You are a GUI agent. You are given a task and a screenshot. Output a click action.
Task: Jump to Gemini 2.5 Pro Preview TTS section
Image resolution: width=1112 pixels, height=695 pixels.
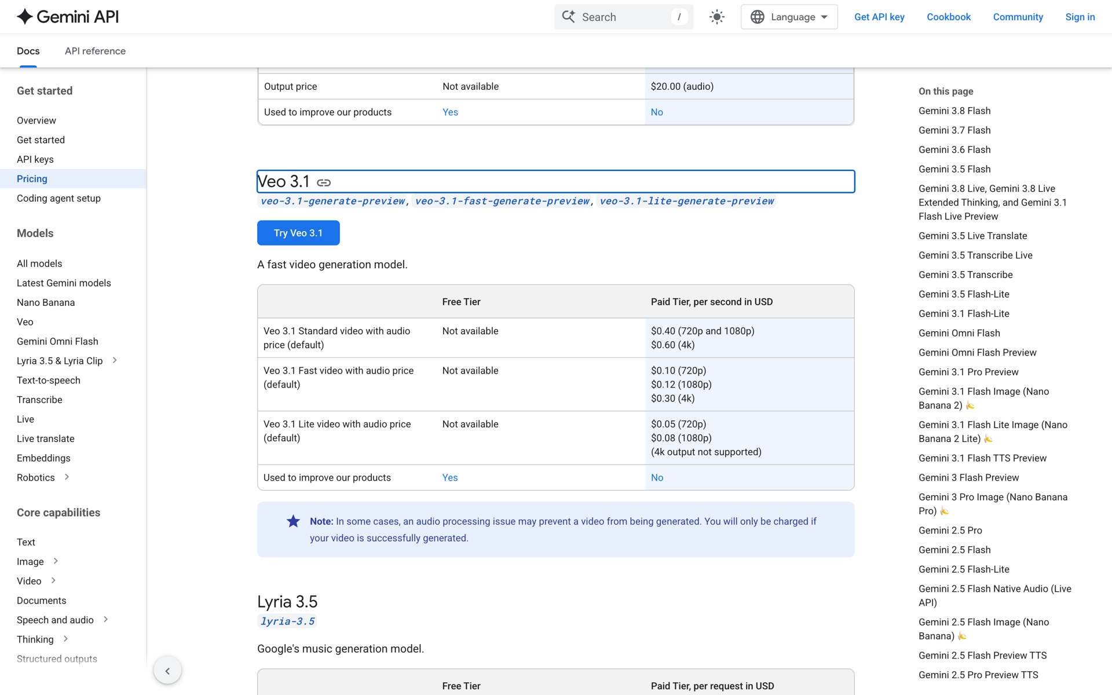[x=978, y=675]
